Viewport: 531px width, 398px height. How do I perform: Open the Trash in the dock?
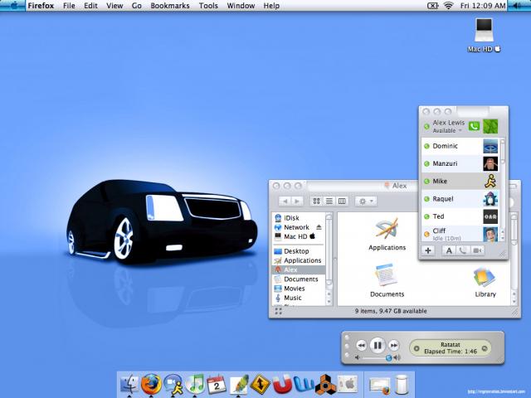[402, 385]
